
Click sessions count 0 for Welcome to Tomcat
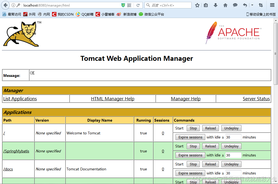163,133
